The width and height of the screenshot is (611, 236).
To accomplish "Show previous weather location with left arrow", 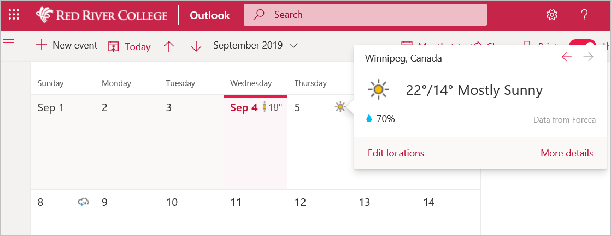I will click(x=567, y=57).
